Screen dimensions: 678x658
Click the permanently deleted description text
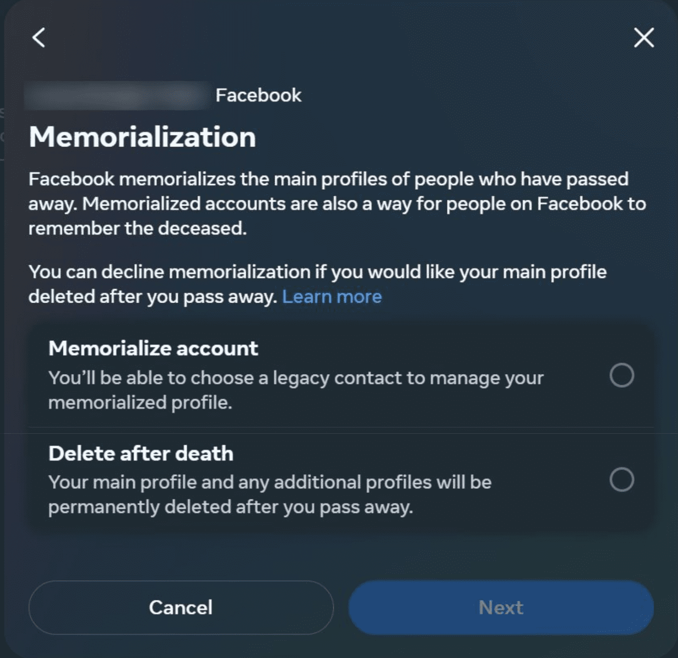pos(269,494)
